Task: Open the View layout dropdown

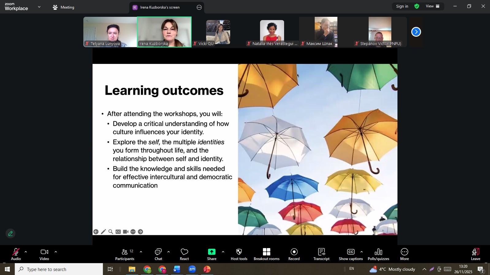Action: [x=433, y=6]
